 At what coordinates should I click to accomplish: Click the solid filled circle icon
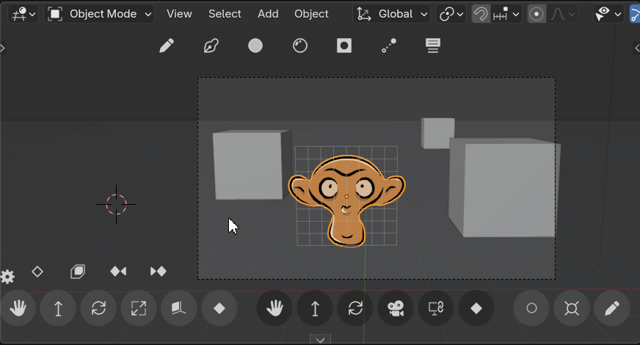(255, 46)
